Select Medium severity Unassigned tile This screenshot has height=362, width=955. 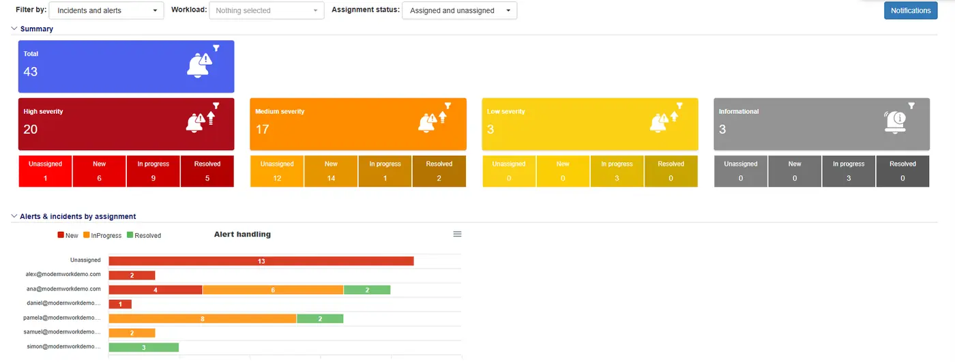pos(277,171)
